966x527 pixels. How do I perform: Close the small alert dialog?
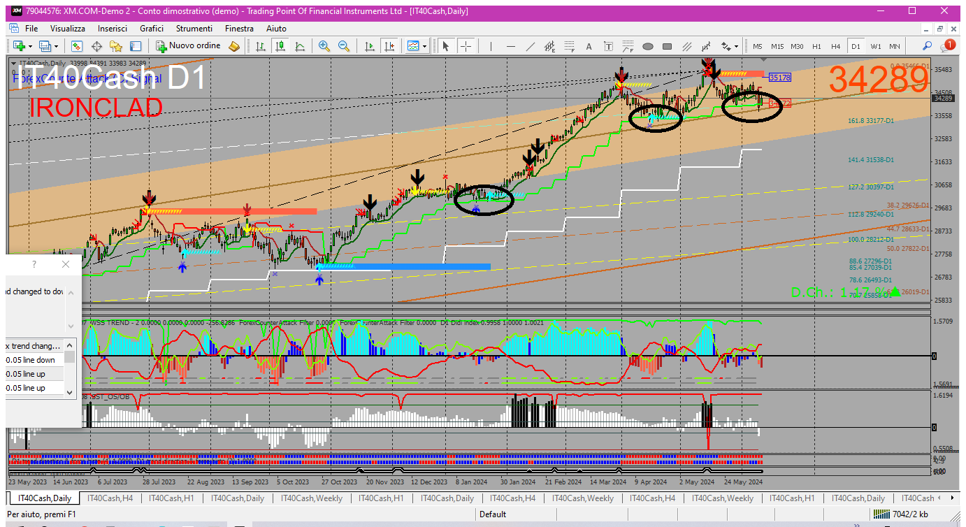tap(66, 264)
